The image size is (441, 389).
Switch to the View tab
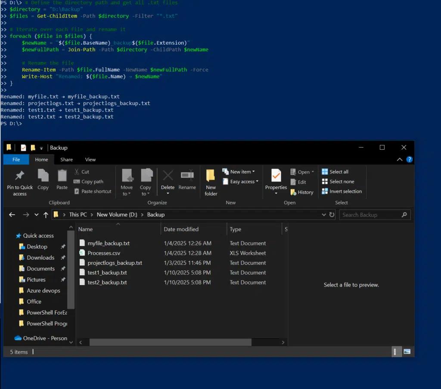point(90,159)
